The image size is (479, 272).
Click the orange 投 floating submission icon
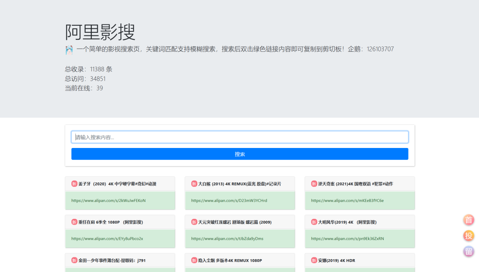point(468,235)
